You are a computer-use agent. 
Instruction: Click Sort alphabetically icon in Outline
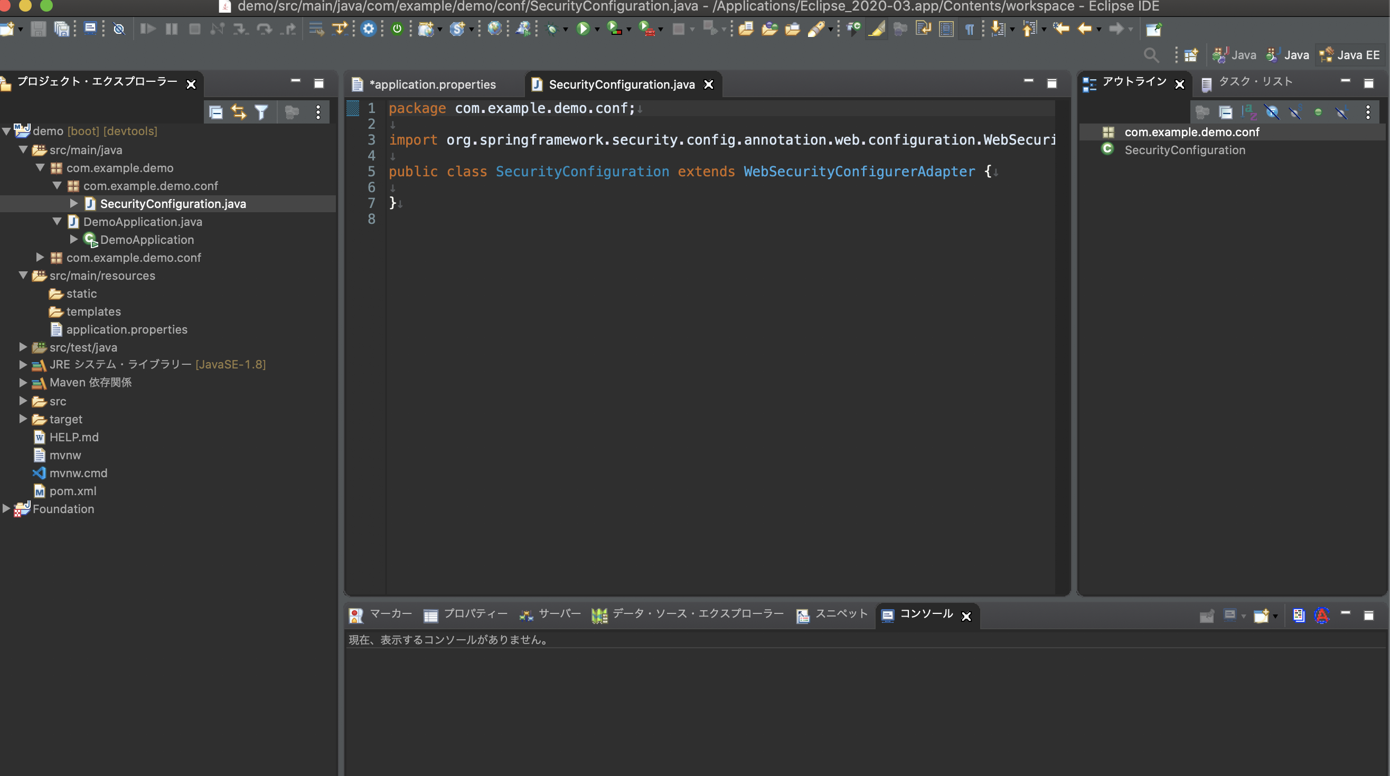pos(1248,112)
